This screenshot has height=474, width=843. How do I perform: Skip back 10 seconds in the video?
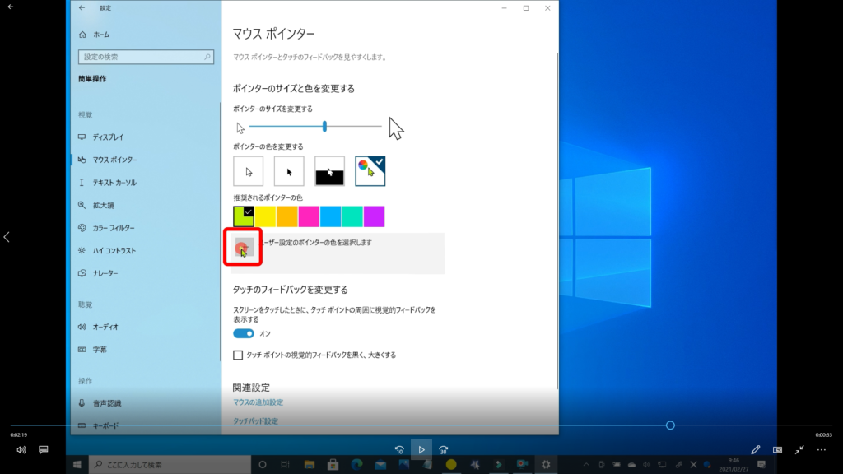[x=398, y=450]
